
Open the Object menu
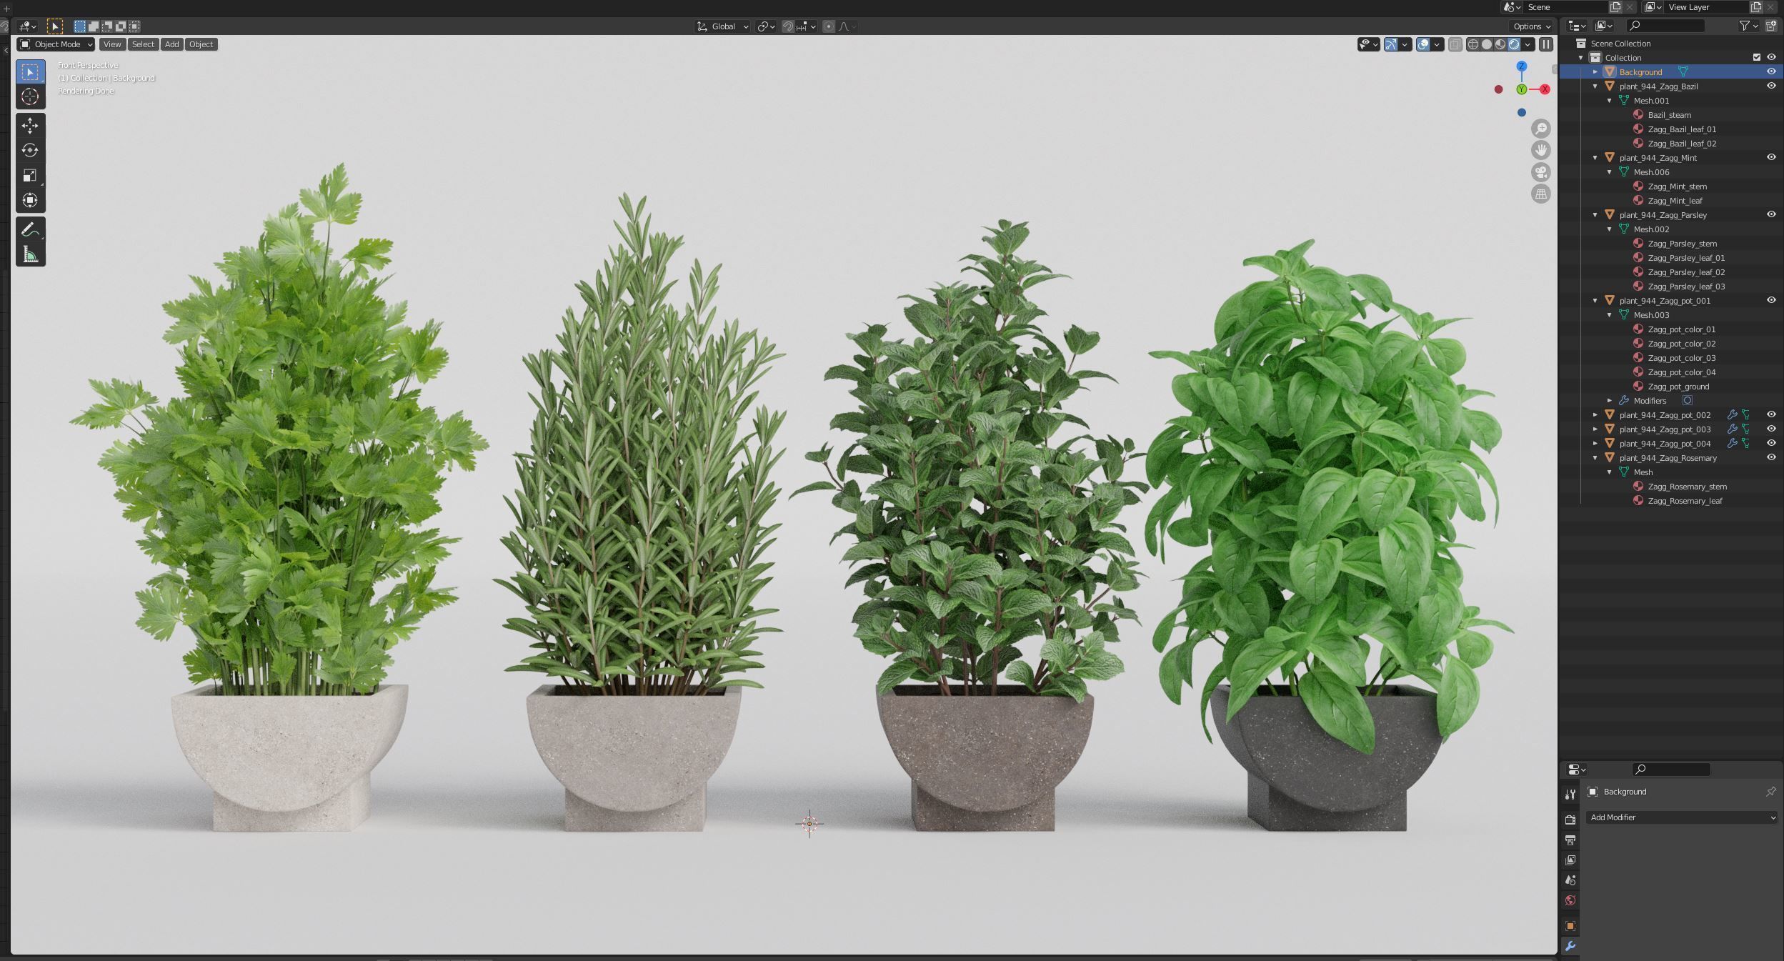point(201,44)
